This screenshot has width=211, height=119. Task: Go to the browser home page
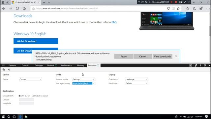tap(24, 8)
